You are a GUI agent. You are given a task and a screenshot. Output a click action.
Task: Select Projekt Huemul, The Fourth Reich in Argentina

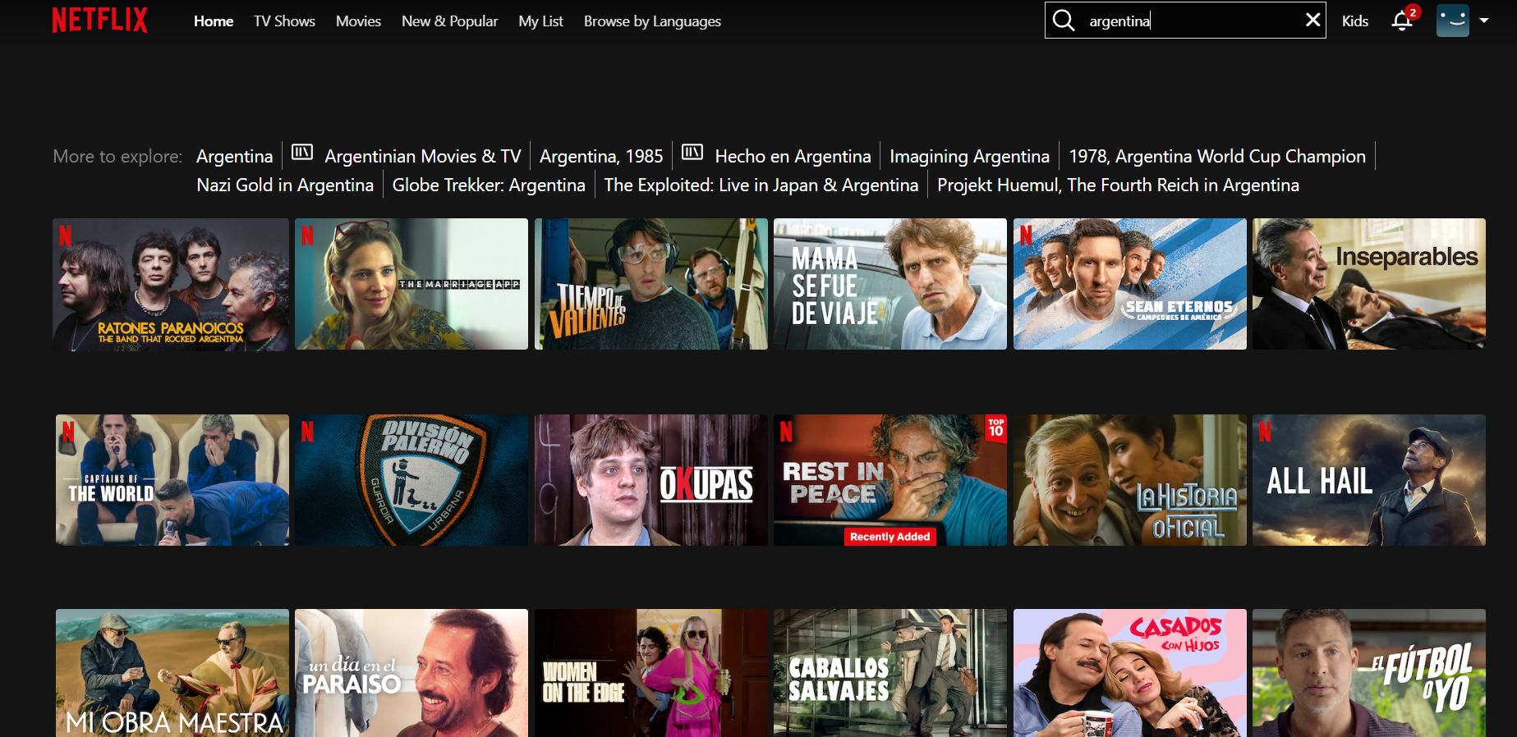click(1118, 185)
